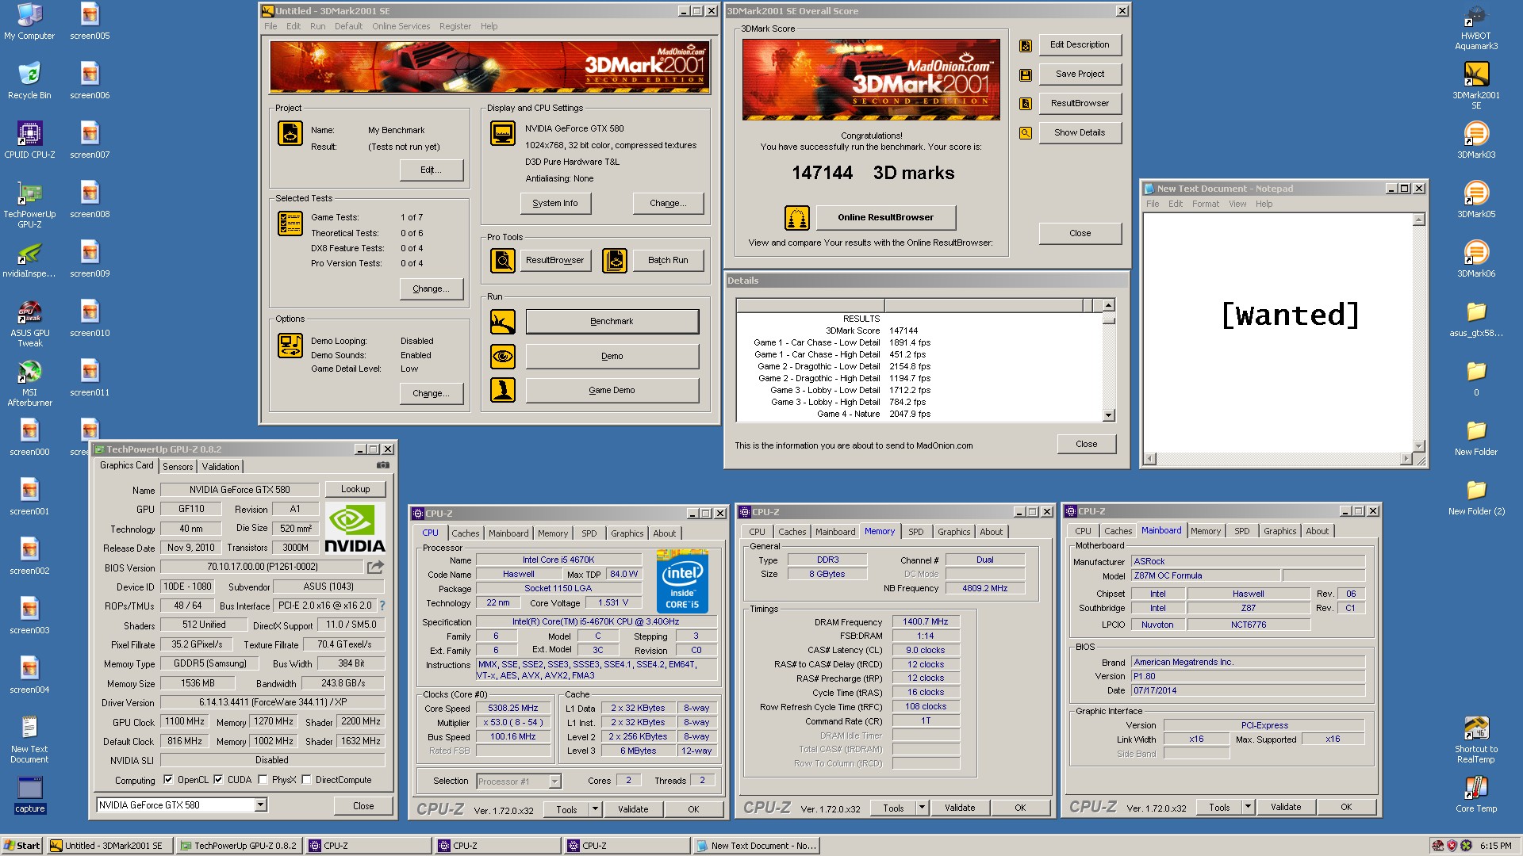1523x856 pixels.
Task: Click Lookup button in GPU-Z
Action: [x=355, y=489]
